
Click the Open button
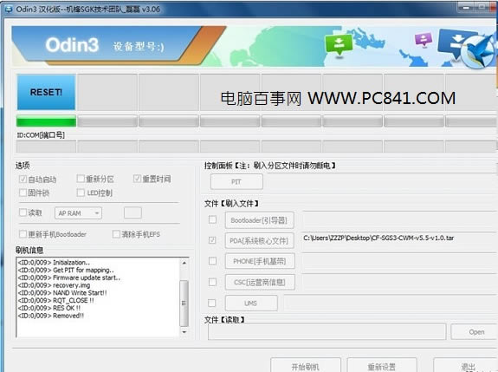point(475,332)
